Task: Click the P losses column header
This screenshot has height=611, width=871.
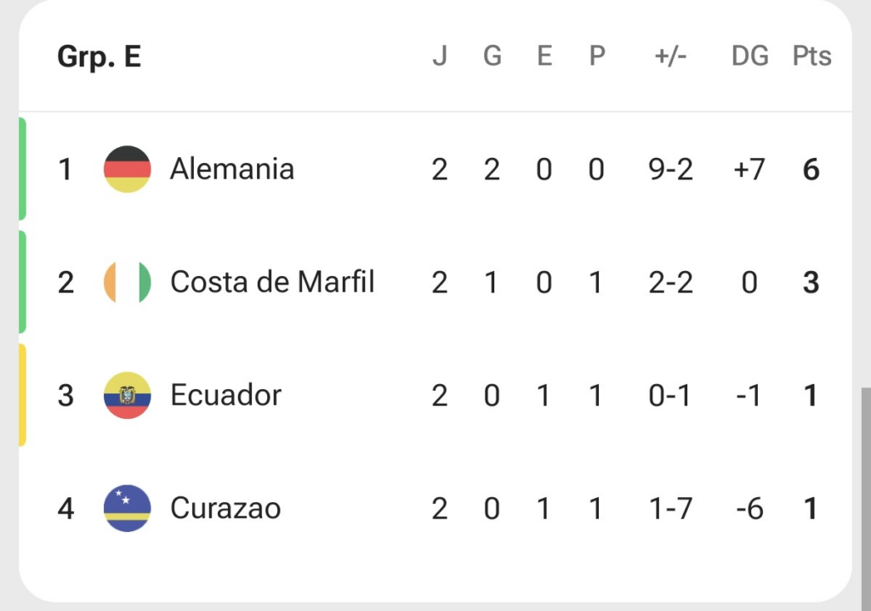Action: (x=596, y=56)
